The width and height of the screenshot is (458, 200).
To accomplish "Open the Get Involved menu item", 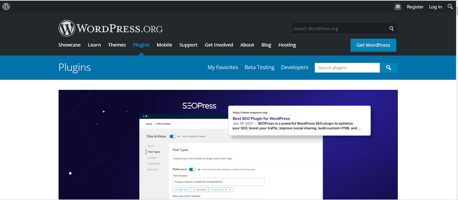I will point(219,45).
